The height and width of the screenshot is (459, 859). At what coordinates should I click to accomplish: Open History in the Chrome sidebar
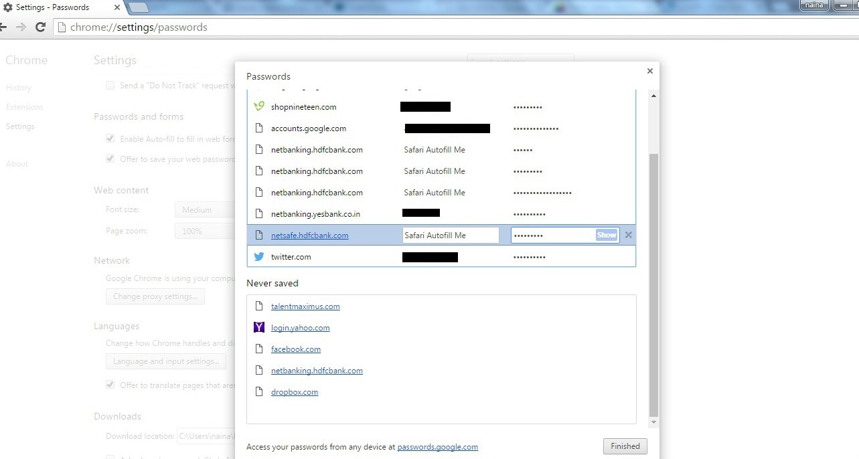pyautogui.click(x=19, y=88)
